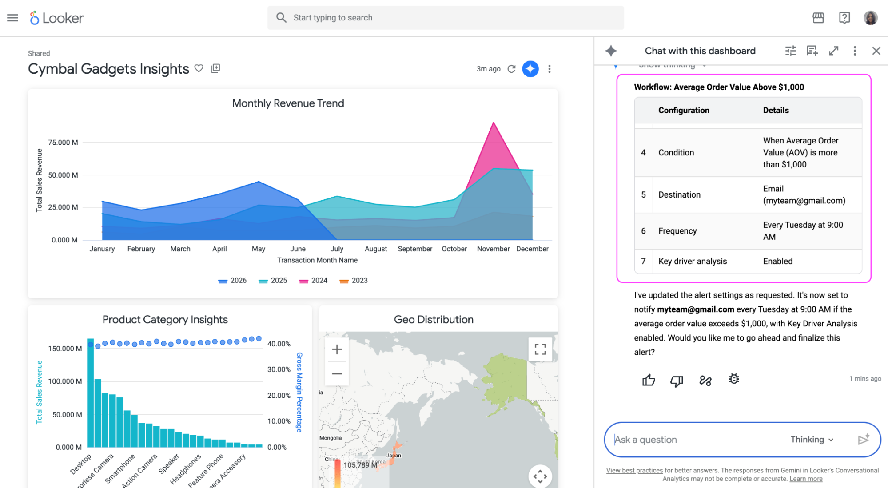Screen dimensions: 888x488
Task: Click the Geo Distribution title
Action: 434,320
